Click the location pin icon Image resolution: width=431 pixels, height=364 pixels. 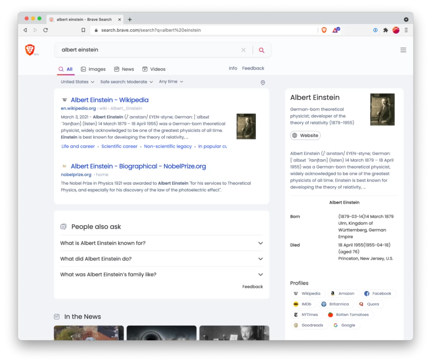(x=263, y=83)
